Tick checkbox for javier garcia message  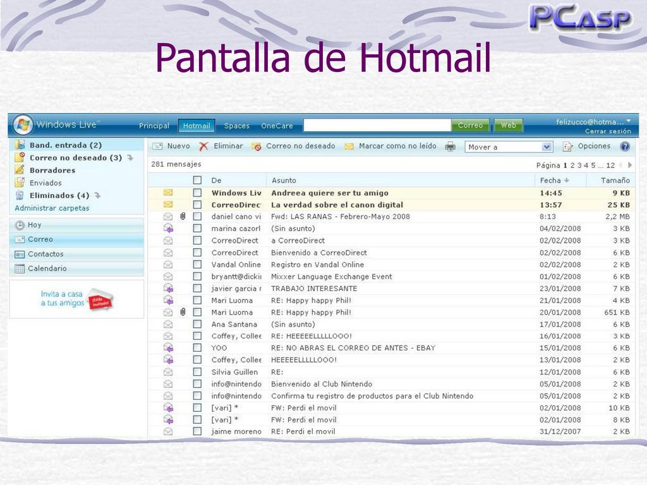tap(197, 288)
